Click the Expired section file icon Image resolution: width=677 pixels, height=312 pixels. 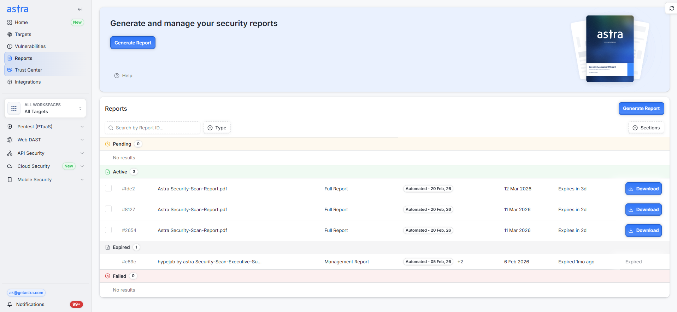[x=107, y=247]
